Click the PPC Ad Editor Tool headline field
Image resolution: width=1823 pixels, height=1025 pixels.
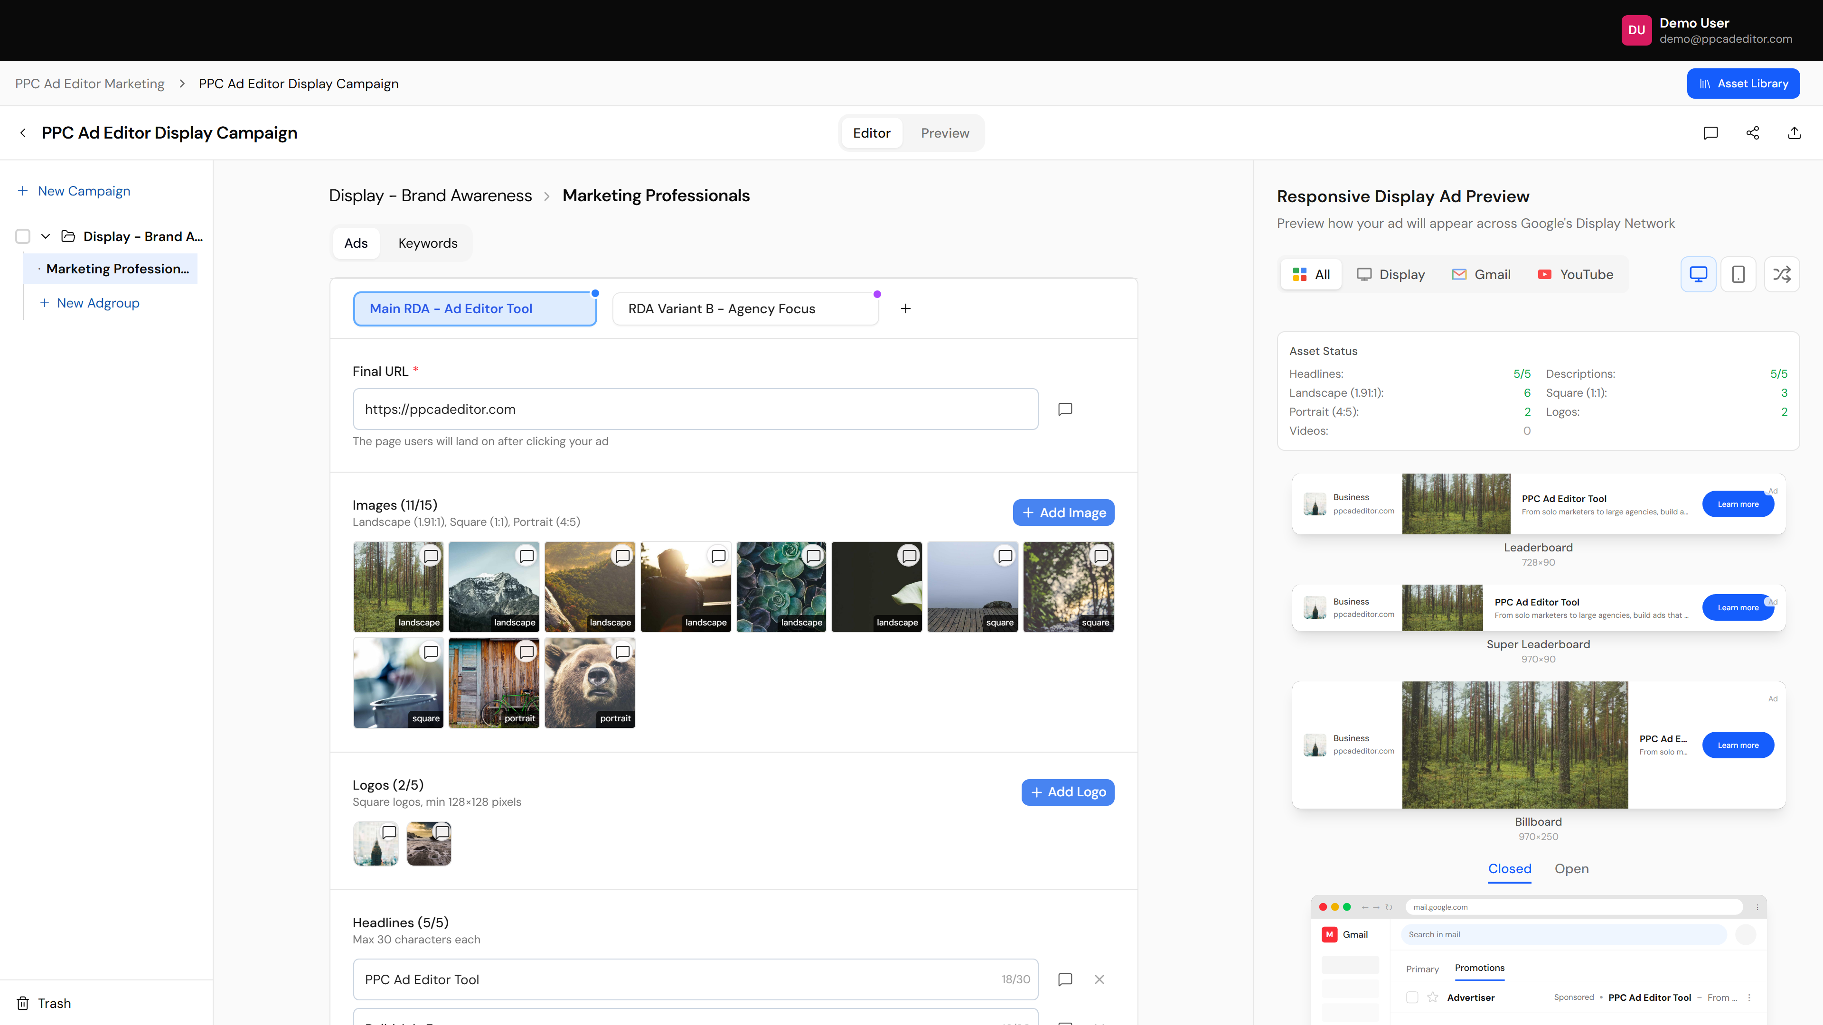695,980
